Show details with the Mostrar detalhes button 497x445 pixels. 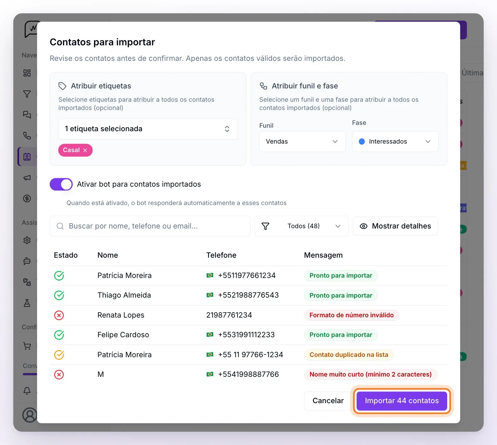coord(395,226)
